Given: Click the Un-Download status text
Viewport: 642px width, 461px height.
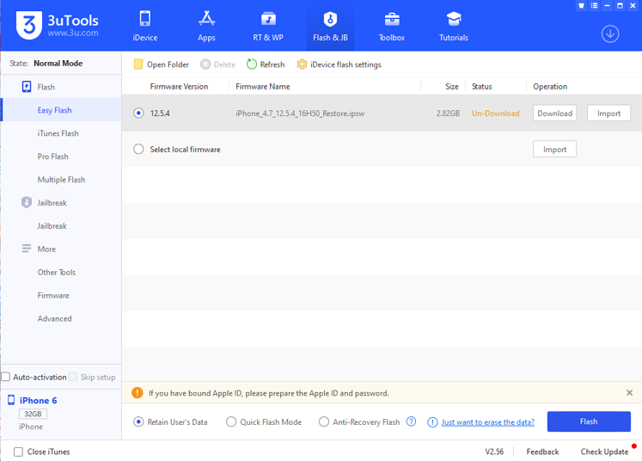Looking at the screenshot, I should point(495,113).
